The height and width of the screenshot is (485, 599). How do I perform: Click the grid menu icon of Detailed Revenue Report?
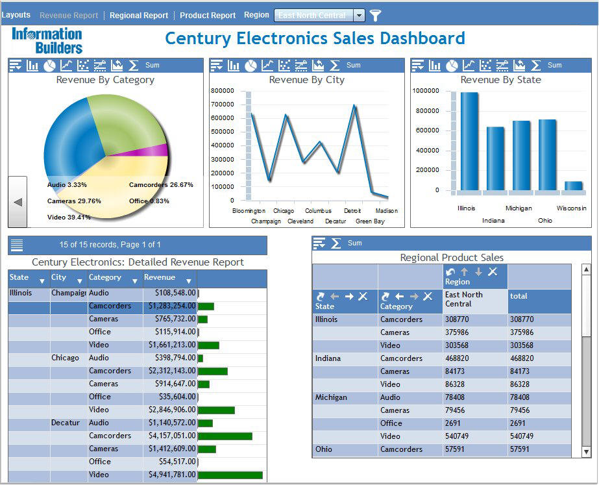click(17, 245)
